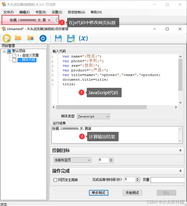Click the 变量 input field
The width and height of the screenshot is (187, 206).
coord(168,180)
